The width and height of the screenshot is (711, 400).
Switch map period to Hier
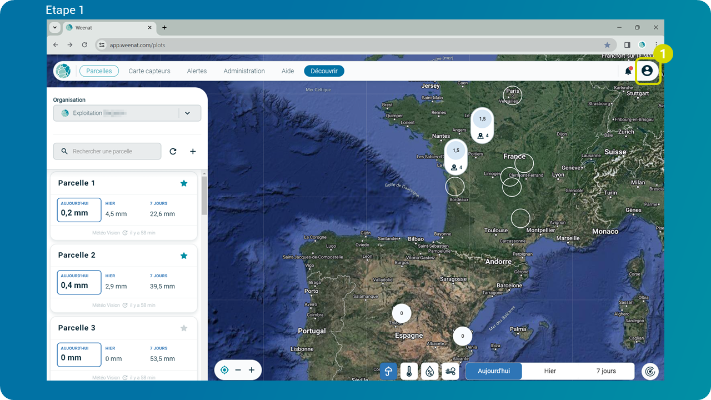coord(550,371)
